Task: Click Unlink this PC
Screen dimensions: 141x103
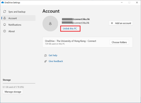Action: [70, 29]
